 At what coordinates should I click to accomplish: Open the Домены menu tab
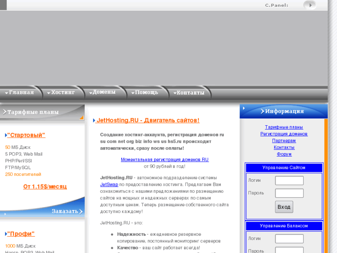[103, 92]
